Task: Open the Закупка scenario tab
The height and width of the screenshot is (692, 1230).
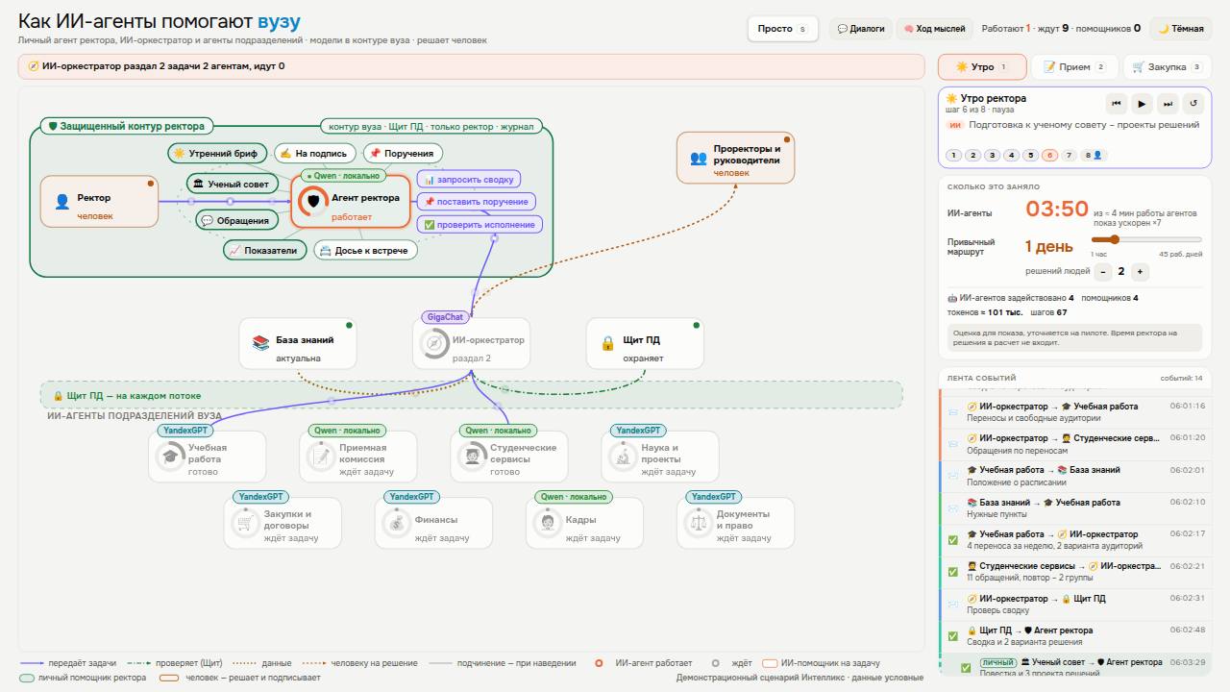Action: [1167, 67]
